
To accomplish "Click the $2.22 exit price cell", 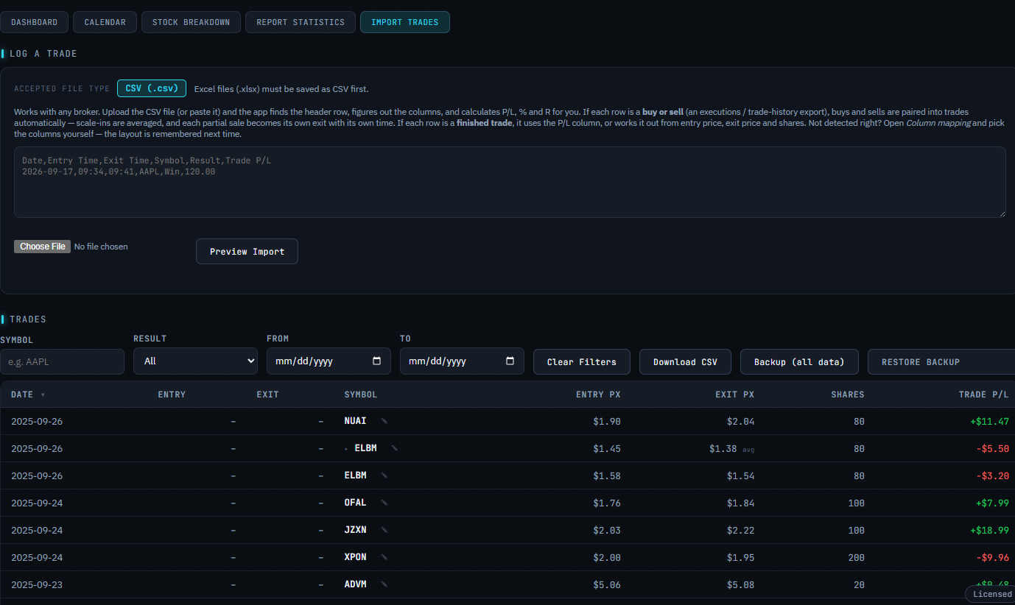I will tap(740, 530).
